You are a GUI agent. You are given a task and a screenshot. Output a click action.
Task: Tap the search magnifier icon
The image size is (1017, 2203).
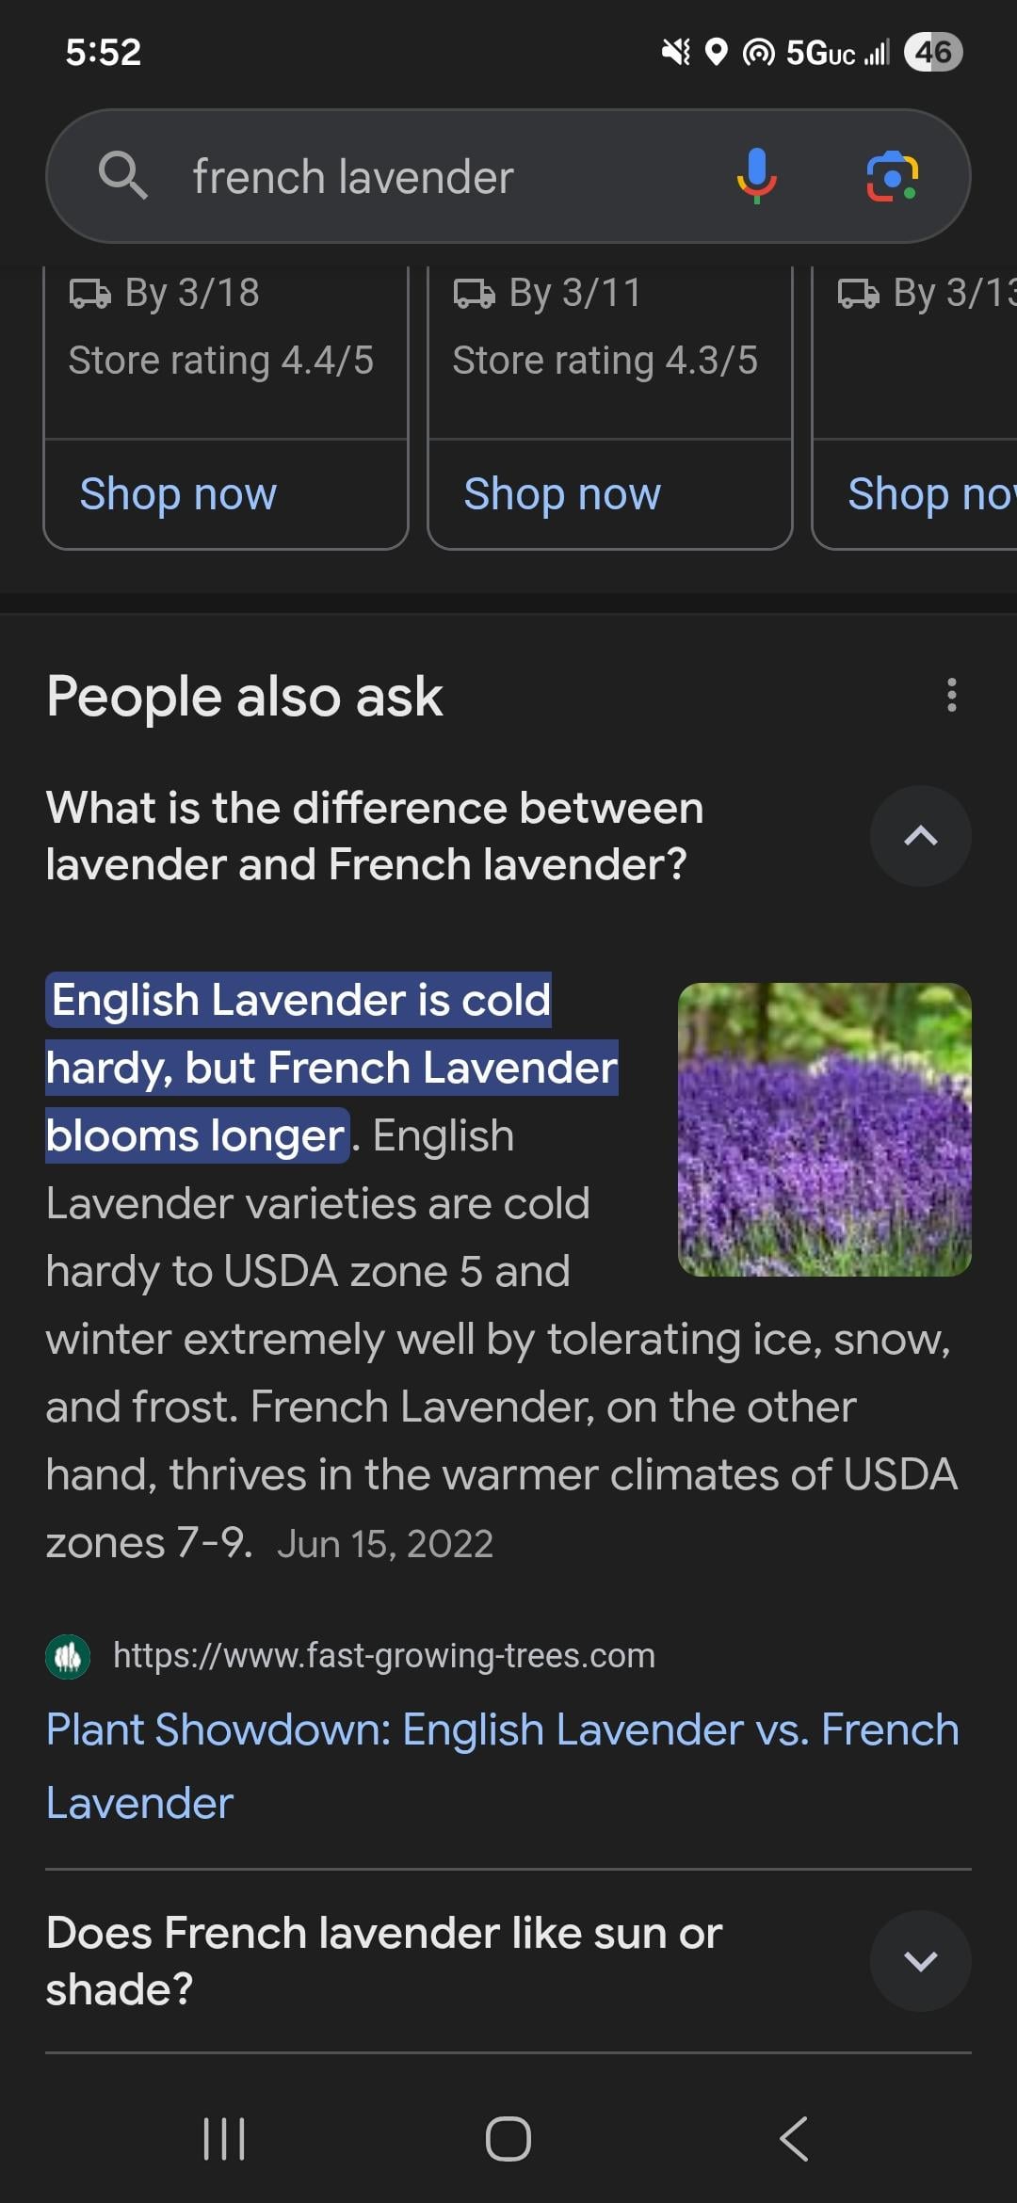(x=122, y=176)
